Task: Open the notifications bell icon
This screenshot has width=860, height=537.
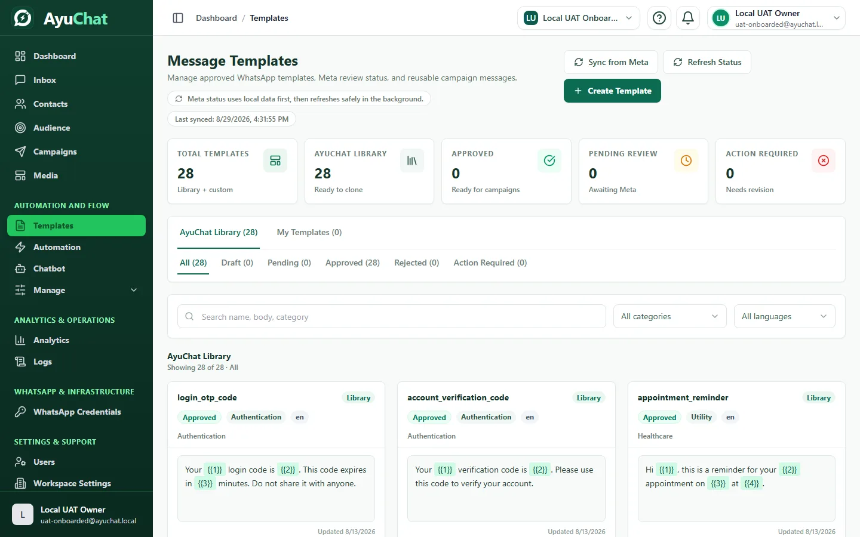Action: [688, 18]
